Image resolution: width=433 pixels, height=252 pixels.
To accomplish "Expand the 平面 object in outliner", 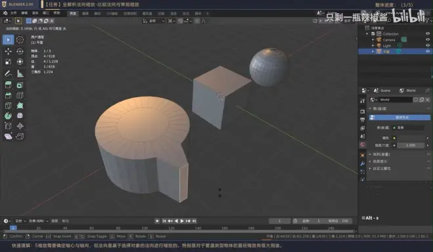I will 373,51.
